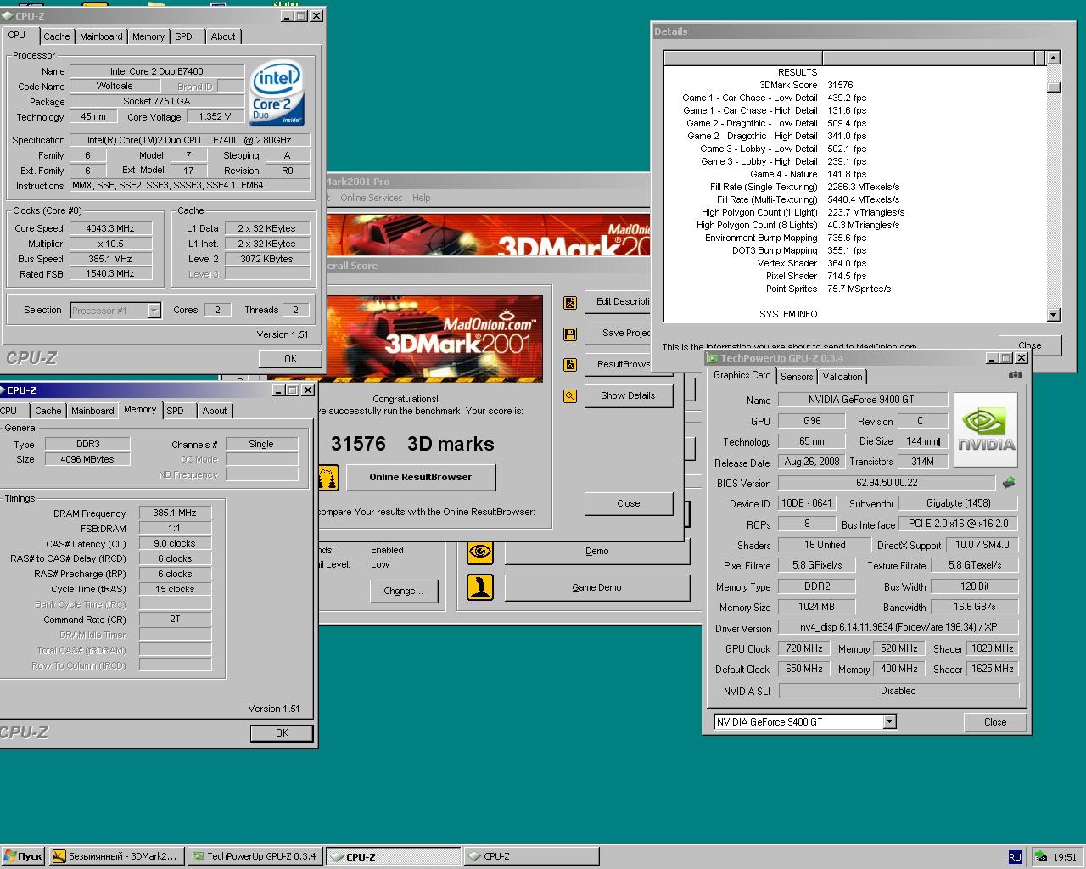The height and width of the screenshot is (869, 1086).
Task: Click the GPU-Z camera screenshot icon
Action: 1015,375
